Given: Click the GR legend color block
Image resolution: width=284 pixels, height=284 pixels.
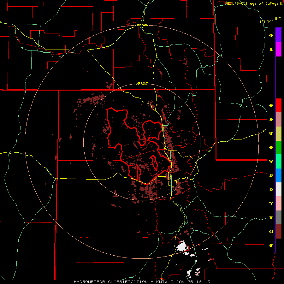Looking at the screenshot, I should pos(279,120).
